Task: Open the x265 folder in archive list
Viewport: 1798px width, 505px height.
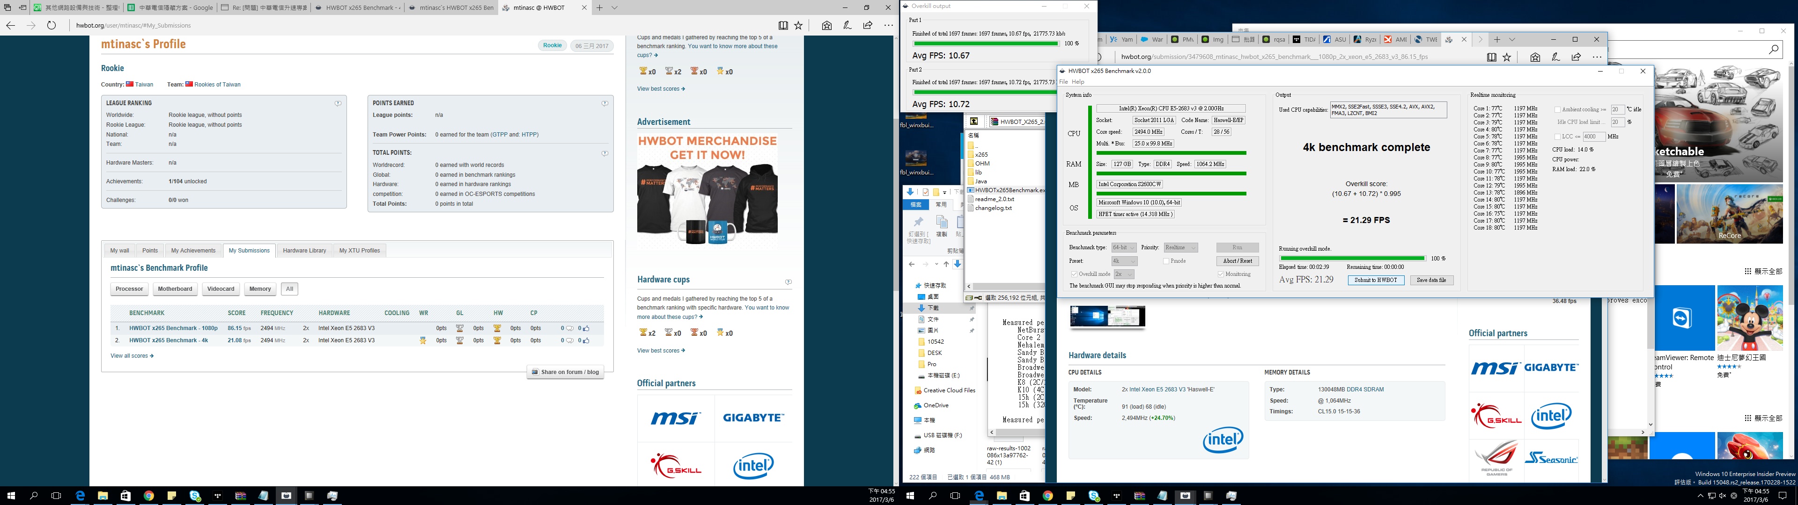Action: point(977,155)
